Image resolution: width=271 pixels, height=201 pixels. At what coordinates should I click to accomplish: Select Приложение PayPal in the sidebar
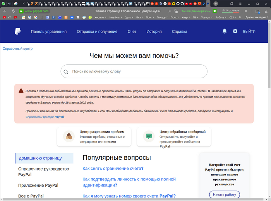pos(38,185)
